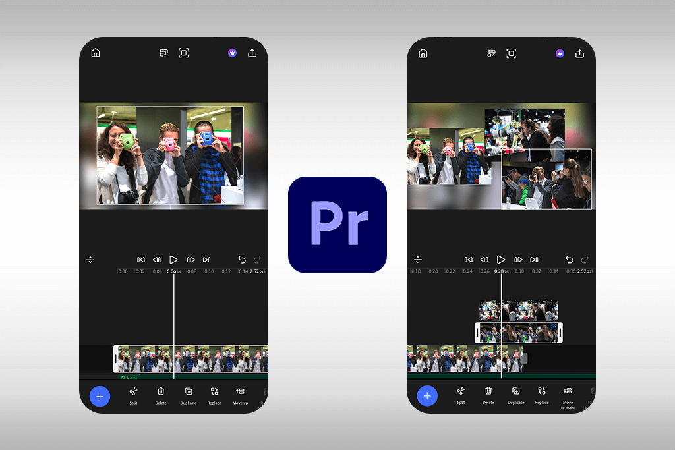The height and width of the screenshot is (450, 675).
Task: Step back one frame on left phone
Action: coord(157,260)
